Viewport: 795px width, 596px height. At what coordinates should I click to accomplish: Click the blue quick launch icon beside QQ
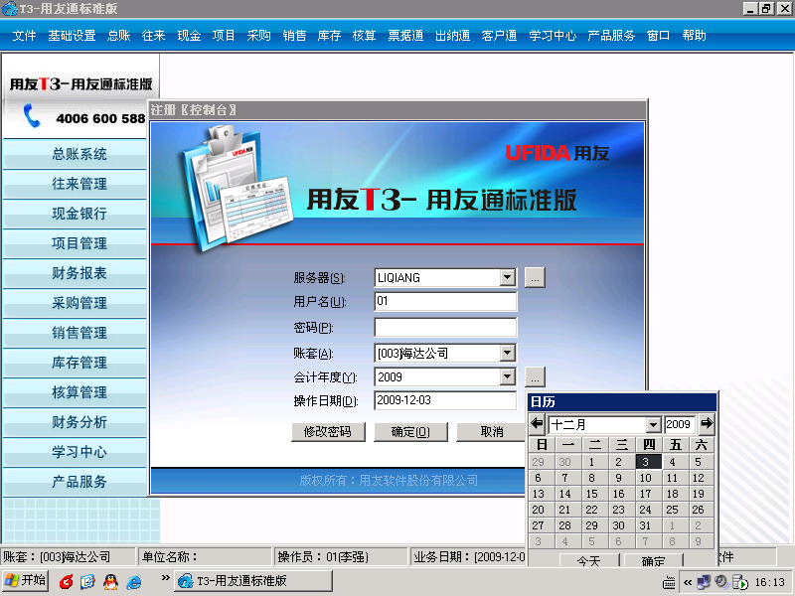pyautogui.click(x=87, y=581)
